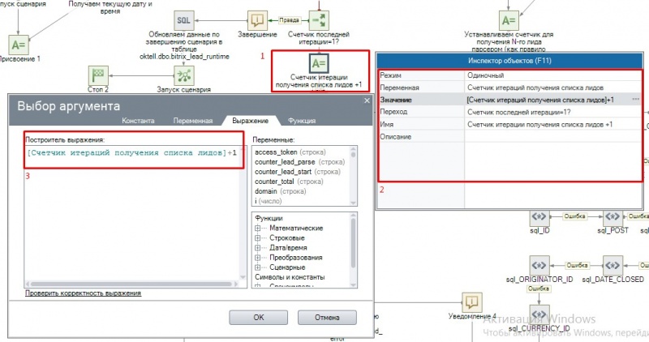Expand the 'Строковые' functions node
The height and width of the screenshot is (342, 649).
click(258, 238)
